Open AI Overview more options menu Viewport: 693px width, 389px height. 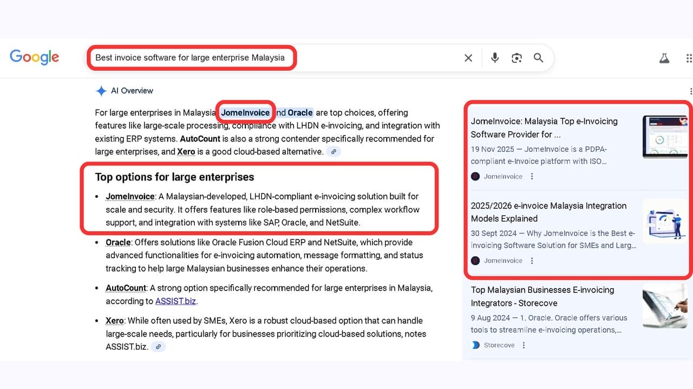691,91
